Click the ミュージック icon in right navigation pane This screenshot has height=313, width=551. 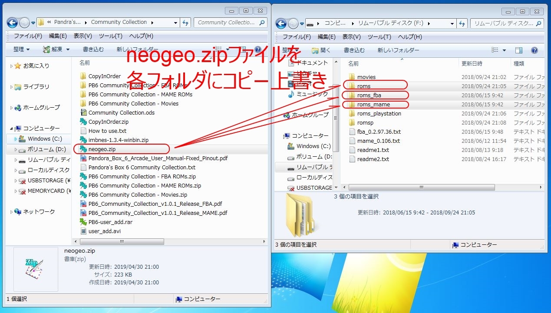[291, 94]
